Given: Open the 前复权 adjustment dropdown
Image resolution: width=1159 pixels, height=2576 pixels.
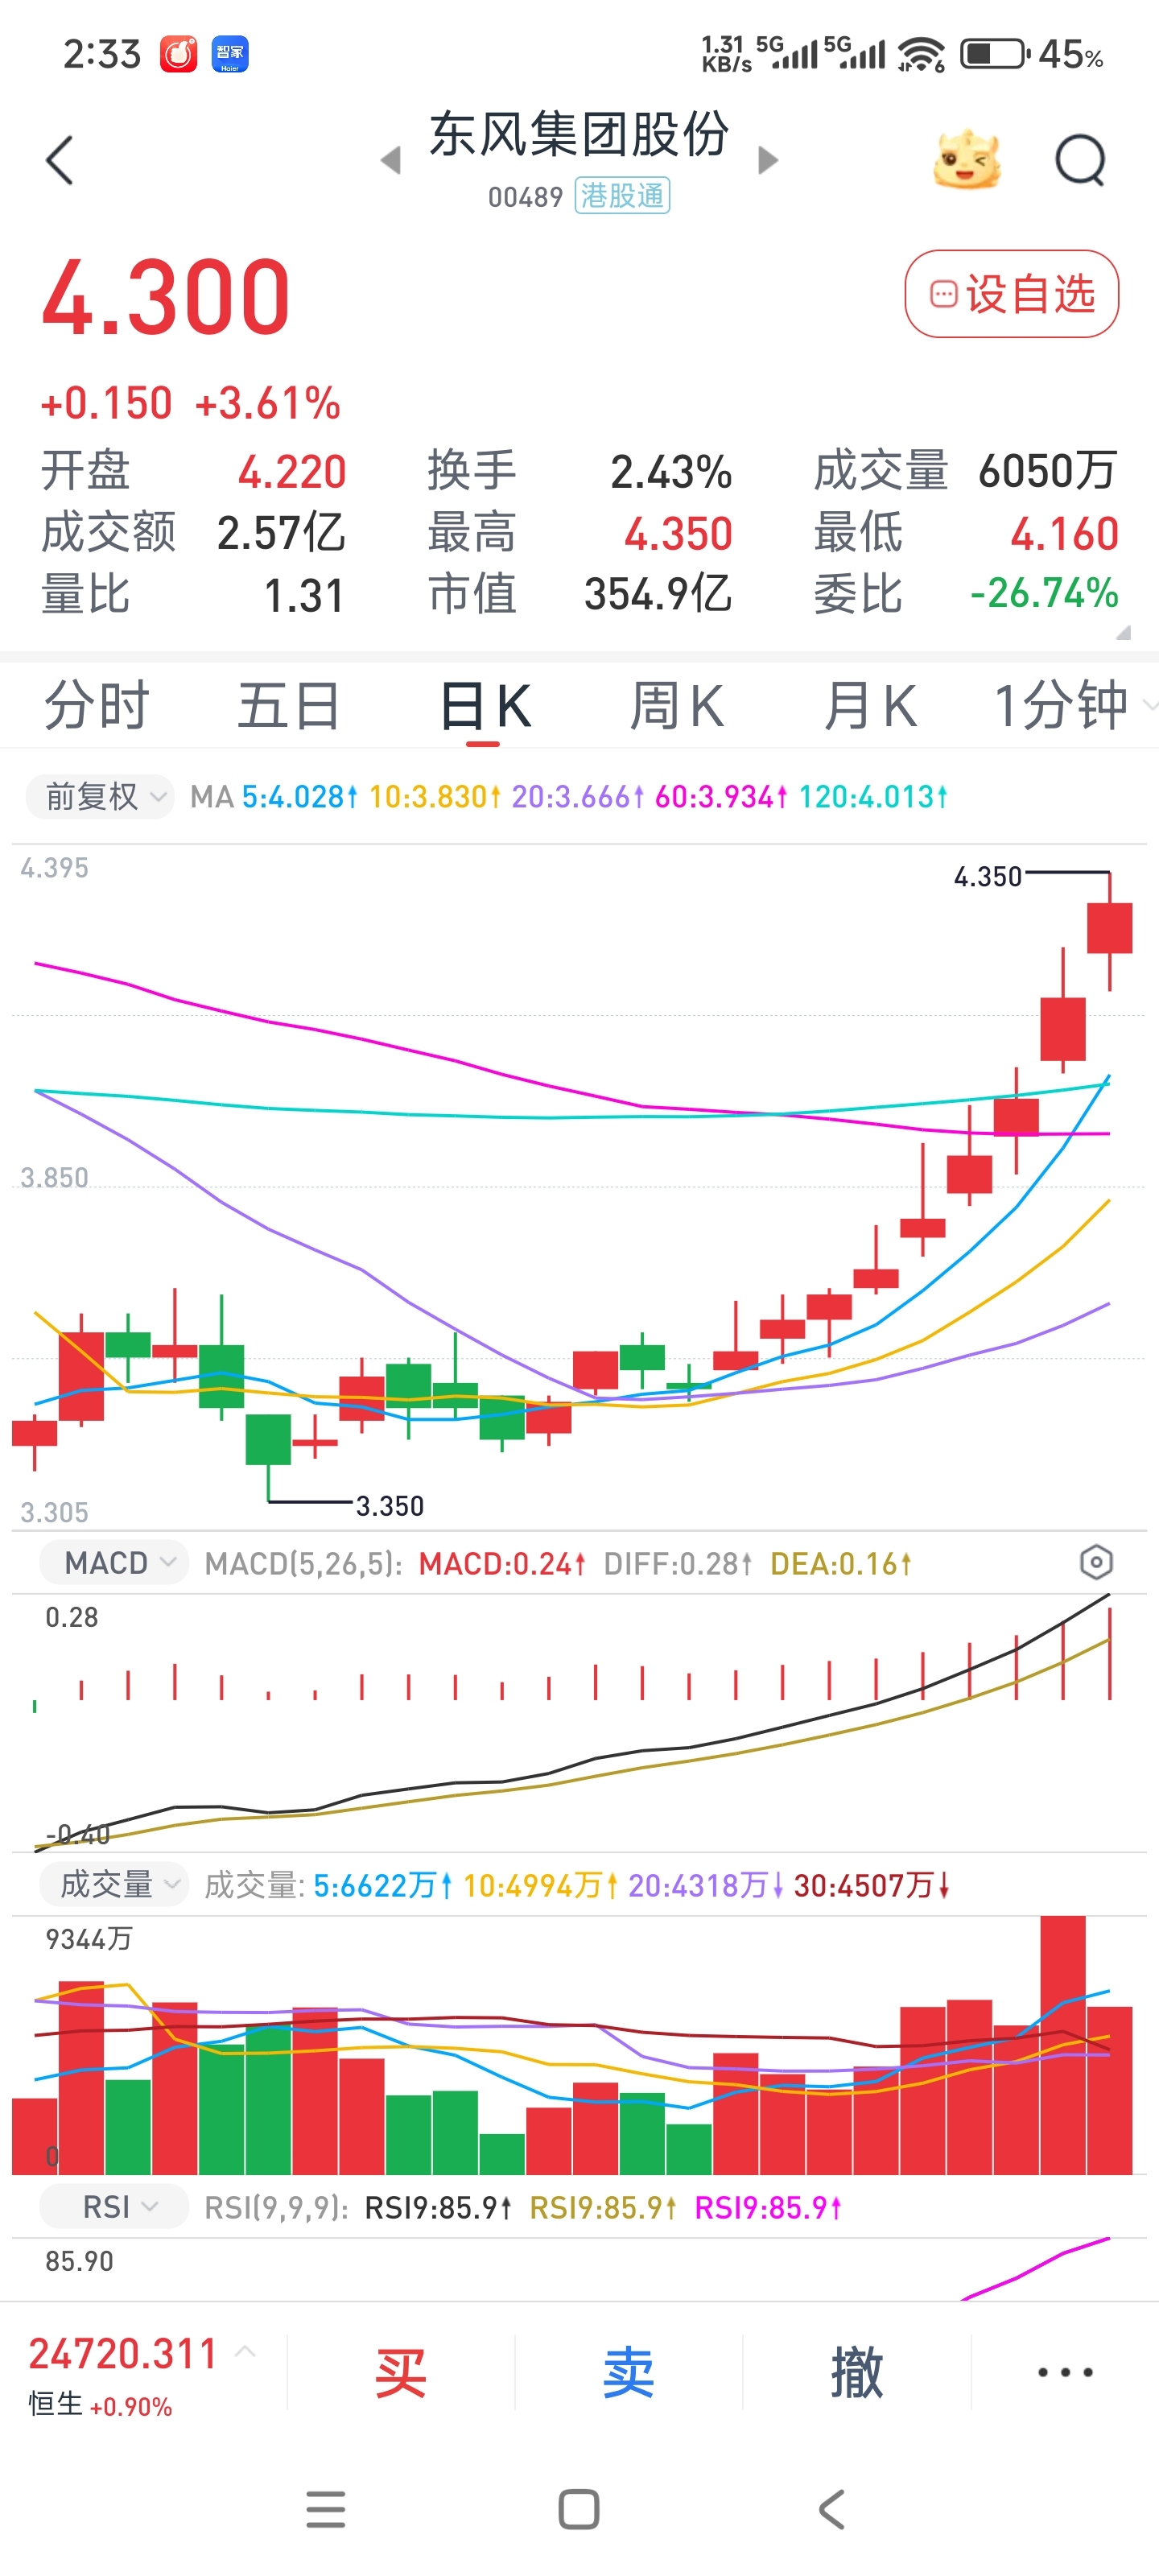Looking at the screenshot, I should pos(100,797).
